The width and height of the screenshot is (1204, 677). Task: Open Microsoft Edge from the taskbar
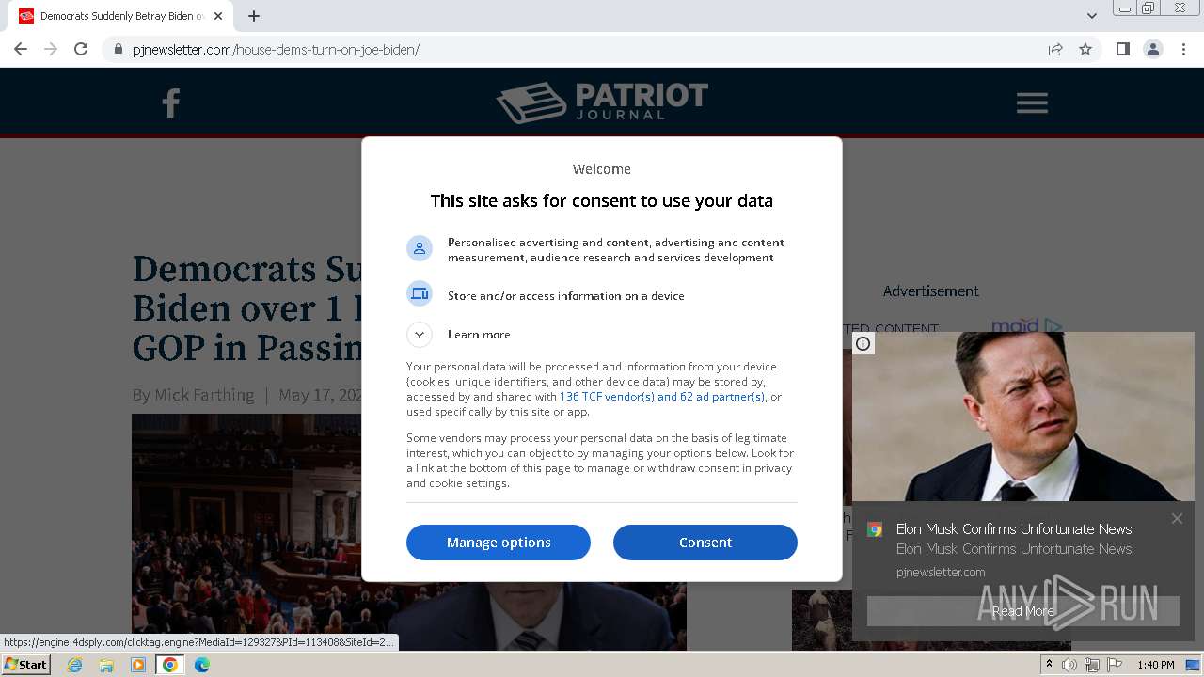202,665
